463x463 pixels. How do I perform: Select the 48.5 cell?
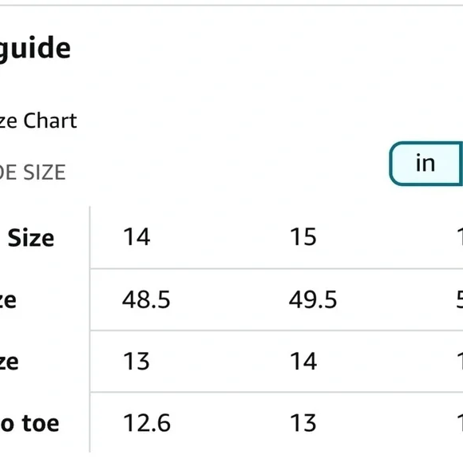point(146,299)
